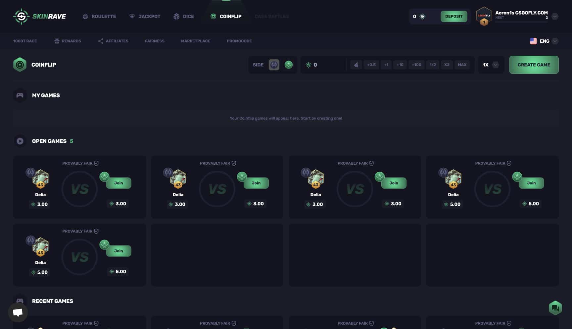Open the ENG language dropdown

pos(544,41)
